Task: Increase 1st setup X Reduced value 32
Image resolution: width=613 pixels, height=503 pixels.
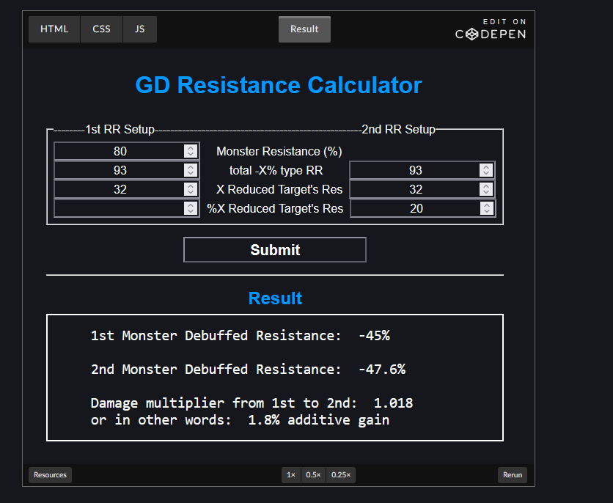Action: 191,186
